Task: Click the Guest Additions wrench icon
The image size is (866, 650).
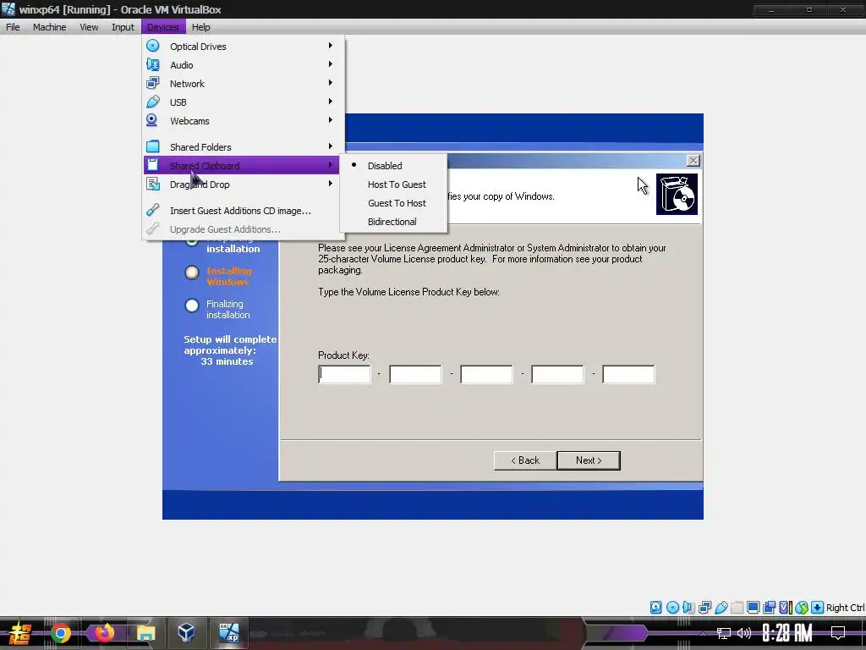Action: pyautogui.click(x=153, y=210)
